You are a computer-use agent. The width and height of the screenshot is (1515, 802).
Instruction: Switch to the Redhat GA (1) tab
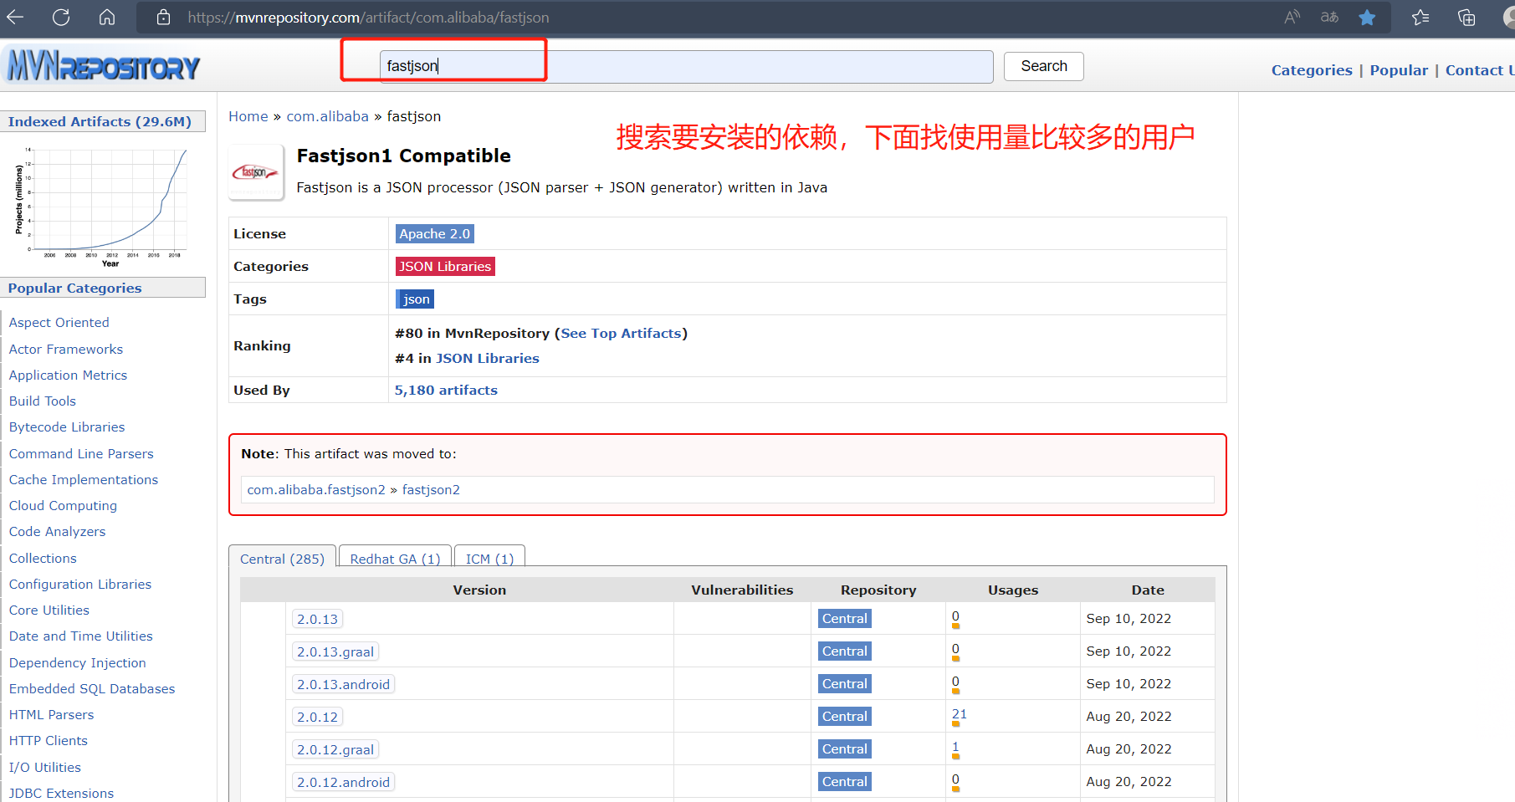tap(395, 558)
